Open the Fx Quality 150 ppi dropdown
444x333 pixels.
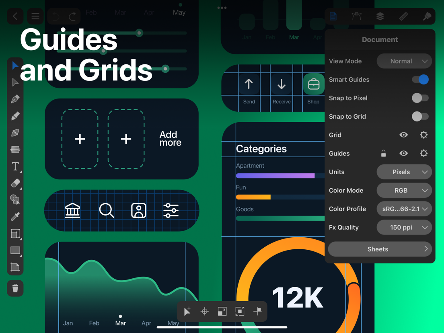click(x=404, y=227)
